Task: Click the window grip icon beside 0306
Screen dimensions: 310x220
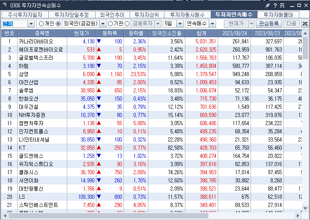Action: pos(5,4)
